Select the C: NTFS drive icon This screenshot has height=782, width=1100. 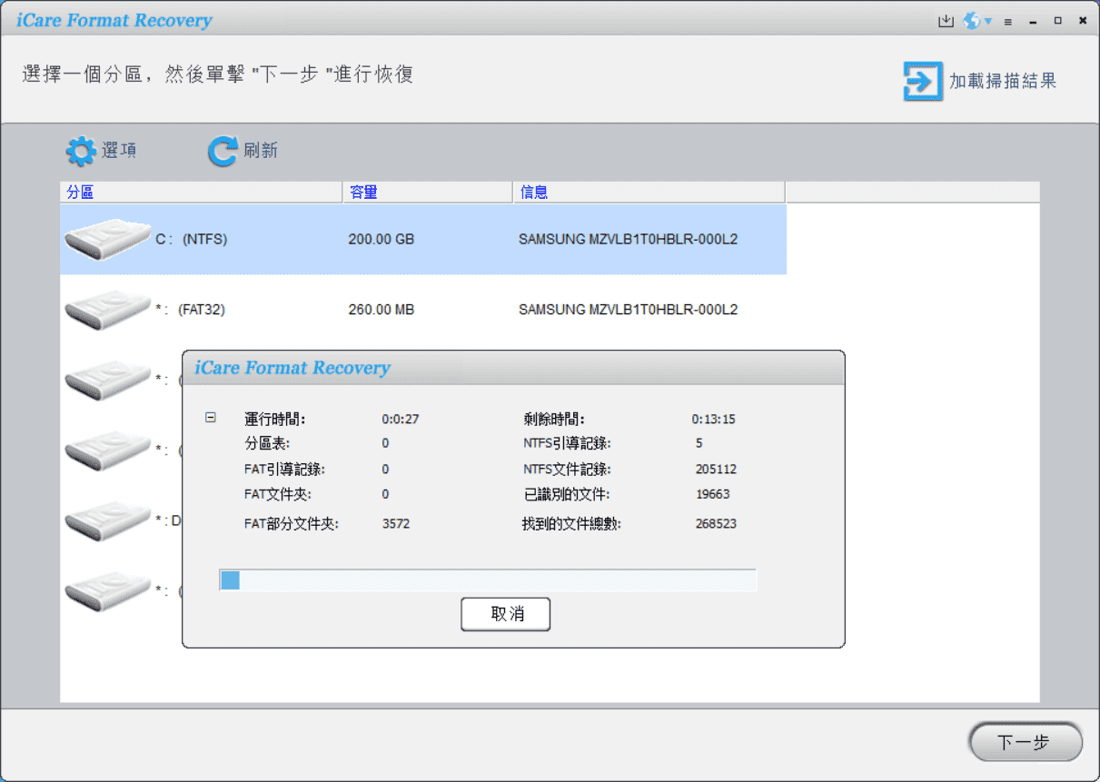pos(106,240)
